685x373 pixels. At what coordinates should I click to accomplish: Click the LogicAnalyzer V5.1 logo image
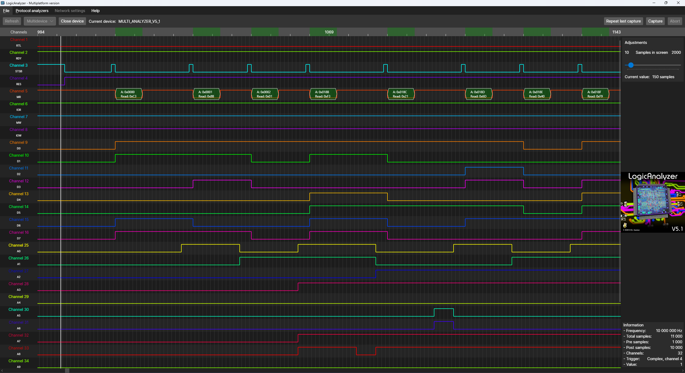(653, 202)
